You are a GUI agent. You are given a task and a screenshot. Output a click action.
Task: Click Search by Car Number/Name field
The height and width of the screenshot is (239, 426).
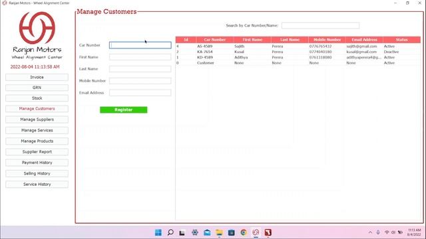click(320, 25)
